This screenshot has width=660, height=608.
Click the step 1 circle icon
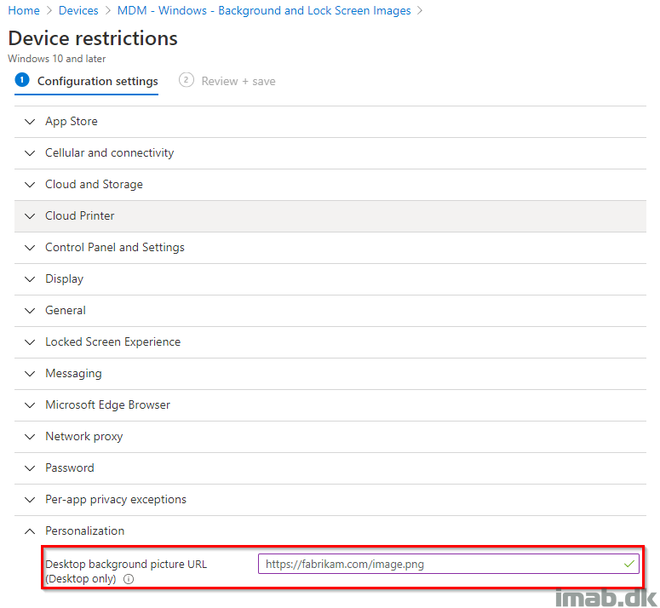(22, 79)
